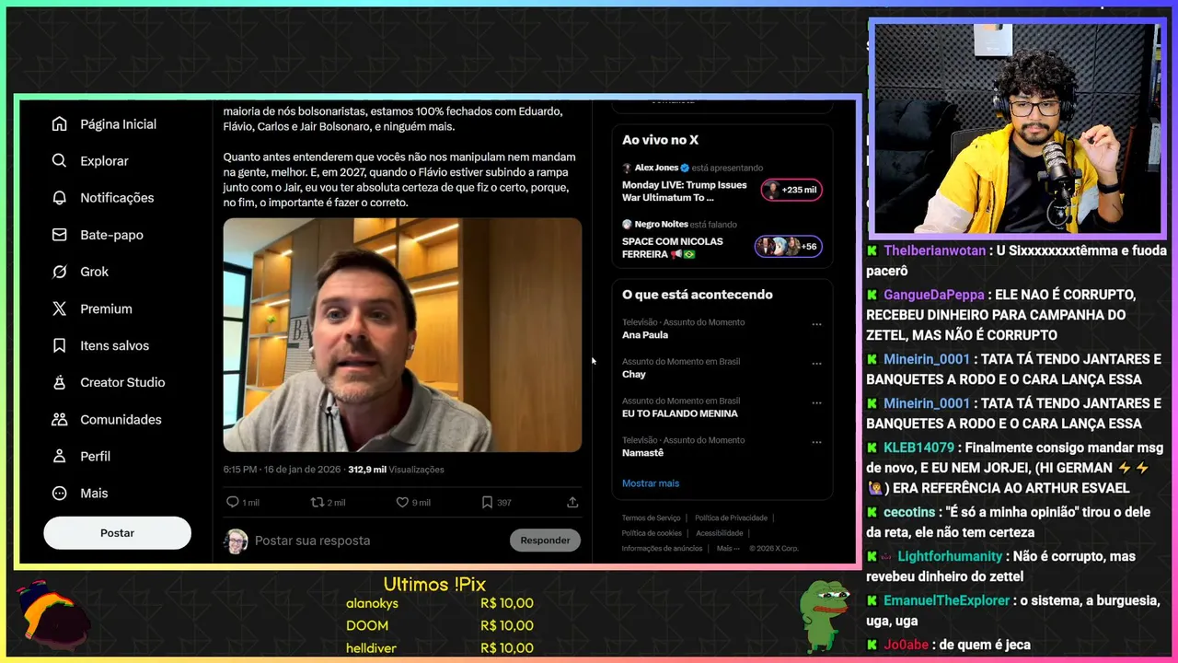Screen dimensions: 1178x663
Task: Open Mais circle icon
Action: click(60, 493)
